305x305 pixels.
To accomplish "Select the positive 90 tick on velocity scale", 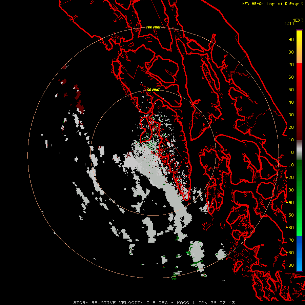I will coord(291,40).
